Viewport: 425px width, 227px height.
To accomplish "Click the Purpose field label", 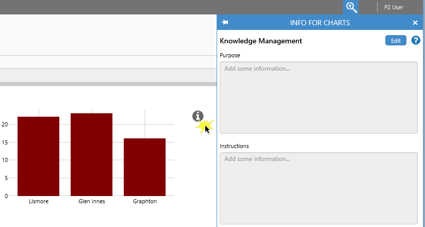I will point(230,55).
